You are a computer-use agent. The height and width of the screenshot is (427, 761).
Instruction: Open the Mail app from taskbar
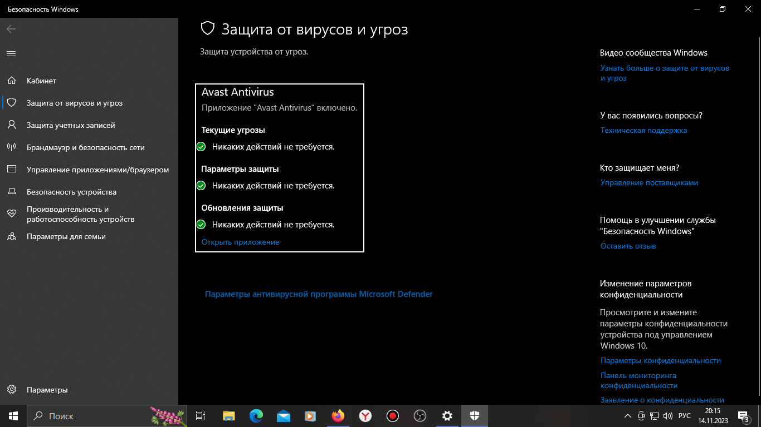(283, 416)
